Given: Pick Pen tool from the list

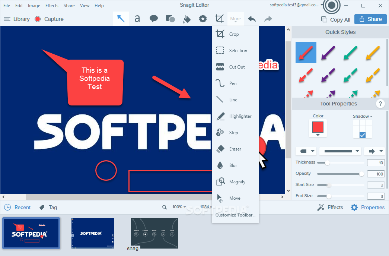Looking at the screenshot, I should coord(235,83).
